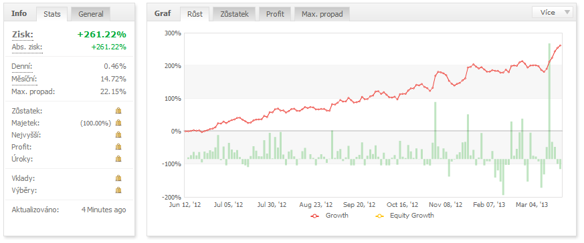This screenshot has width=584, height=243.
Task: Click the lock icon next to Zůstatek
Action: pos(118,111)
